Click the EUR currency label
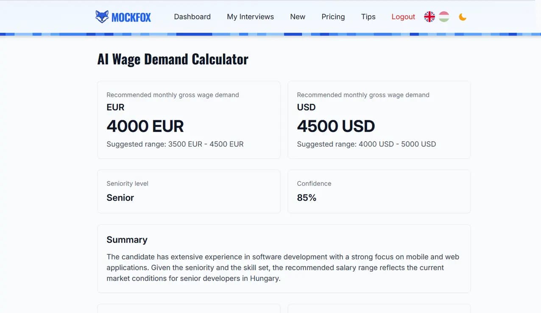 click(115, 107)
